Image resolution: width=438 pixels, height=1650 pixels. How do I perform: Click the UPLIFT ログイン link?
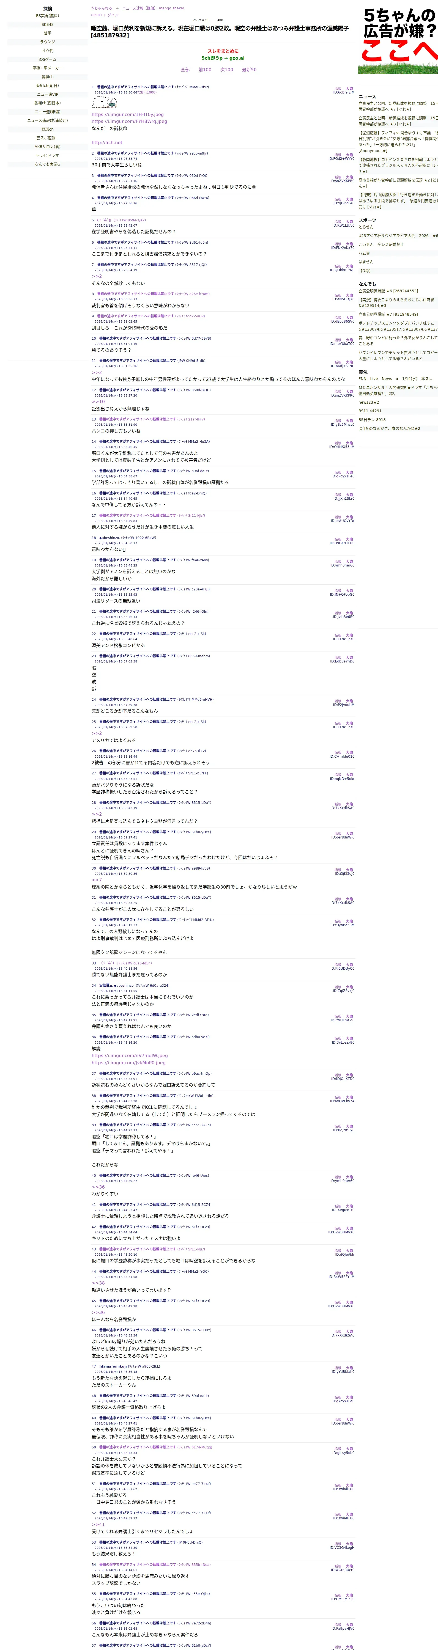[x=105, y=15]
